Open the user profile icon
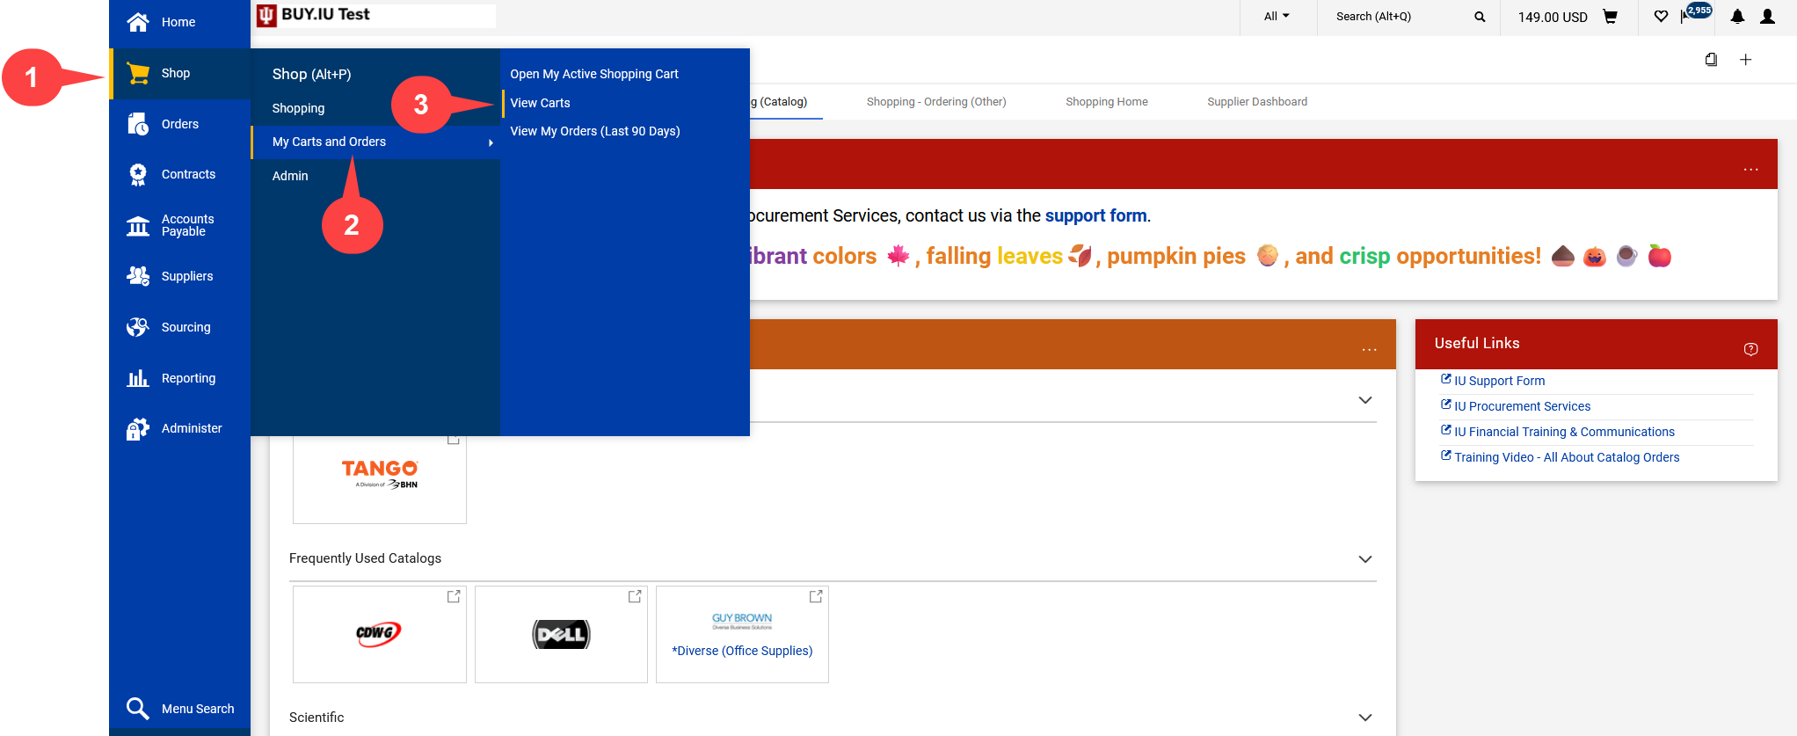This screenshot has height=736, width=1797. click(x=1768, y=17)
